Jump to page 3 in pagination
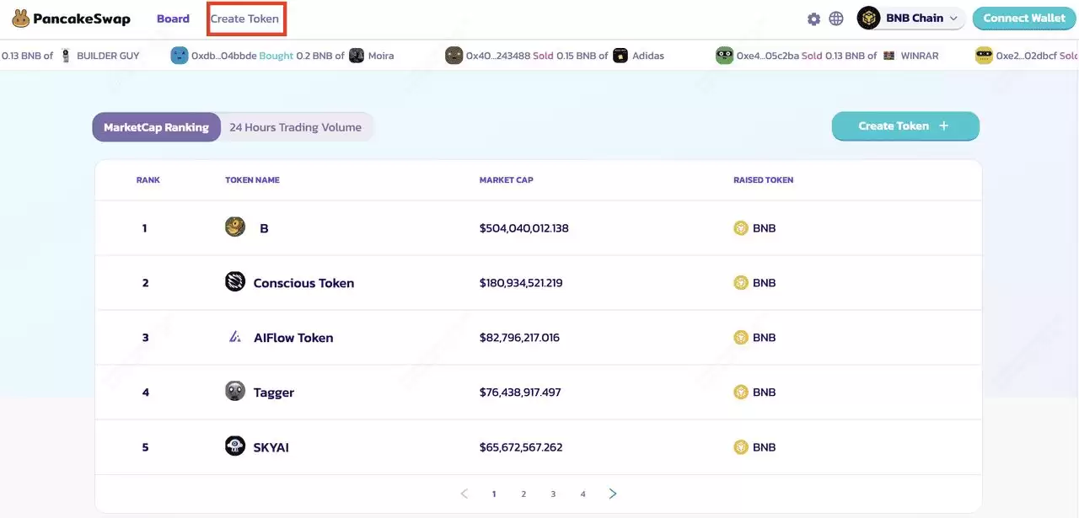This screenshot has width=1079, height=518. (553, 494)
